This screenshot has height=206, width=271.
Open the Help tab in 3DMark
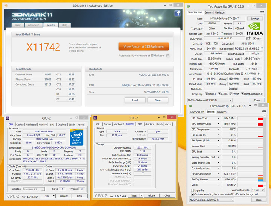[64, 25]
